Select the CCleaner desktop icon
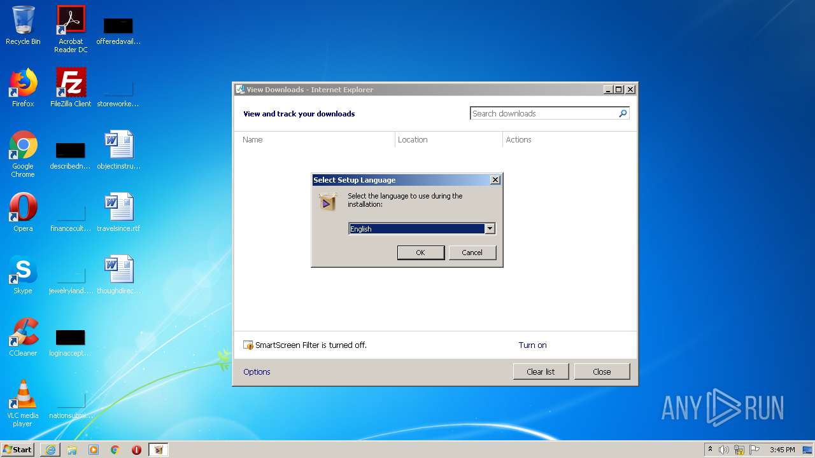Image resolution: width=815 pixels, height=458 pixels. [23, 337]
